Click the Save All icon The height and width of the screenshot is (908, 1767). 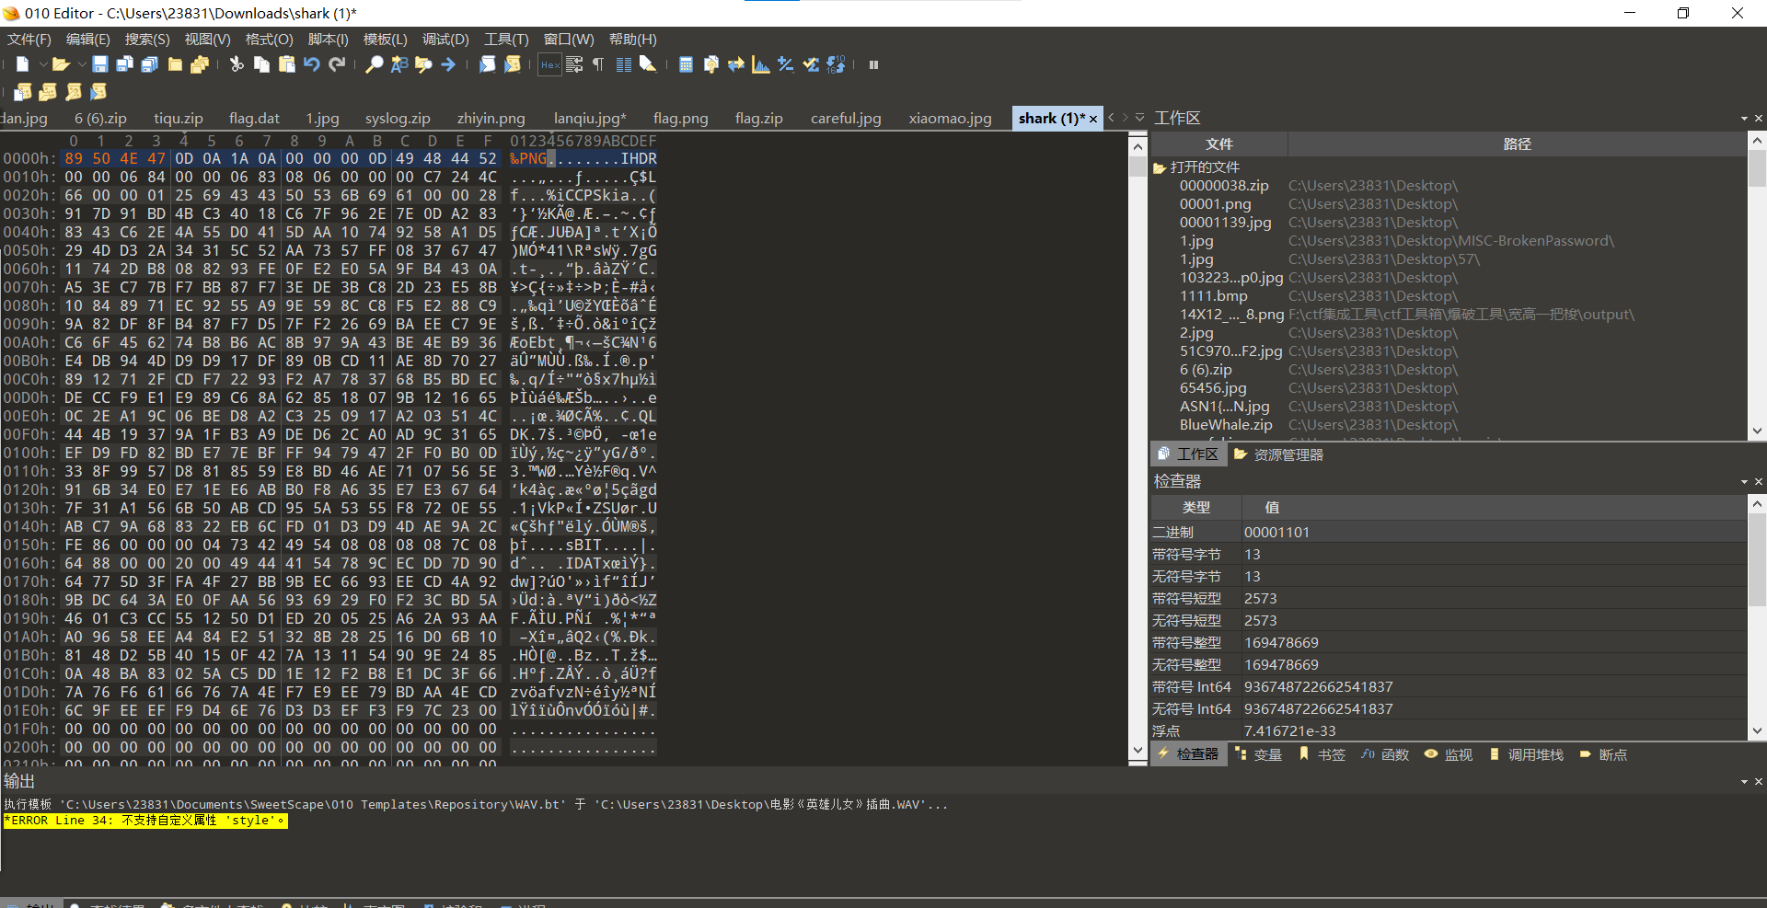pyautogui.click(x=150, y=64)
